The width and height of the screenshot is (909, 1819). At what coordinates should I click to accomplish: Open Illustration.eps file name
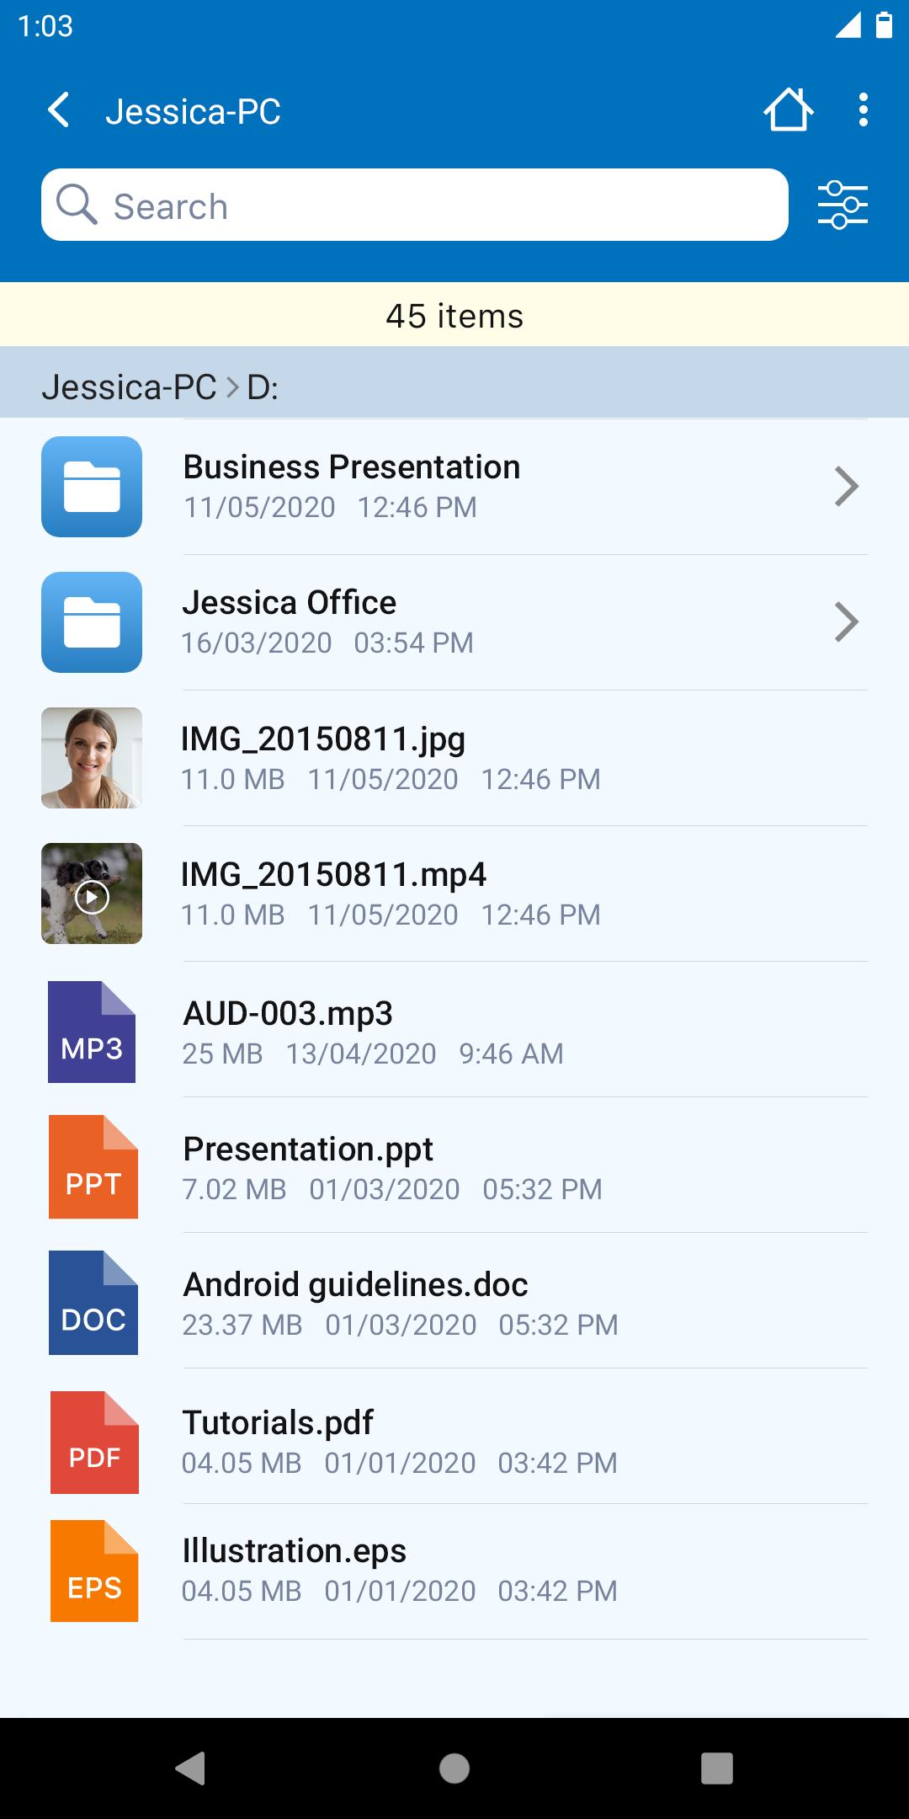click(295, 1550)
